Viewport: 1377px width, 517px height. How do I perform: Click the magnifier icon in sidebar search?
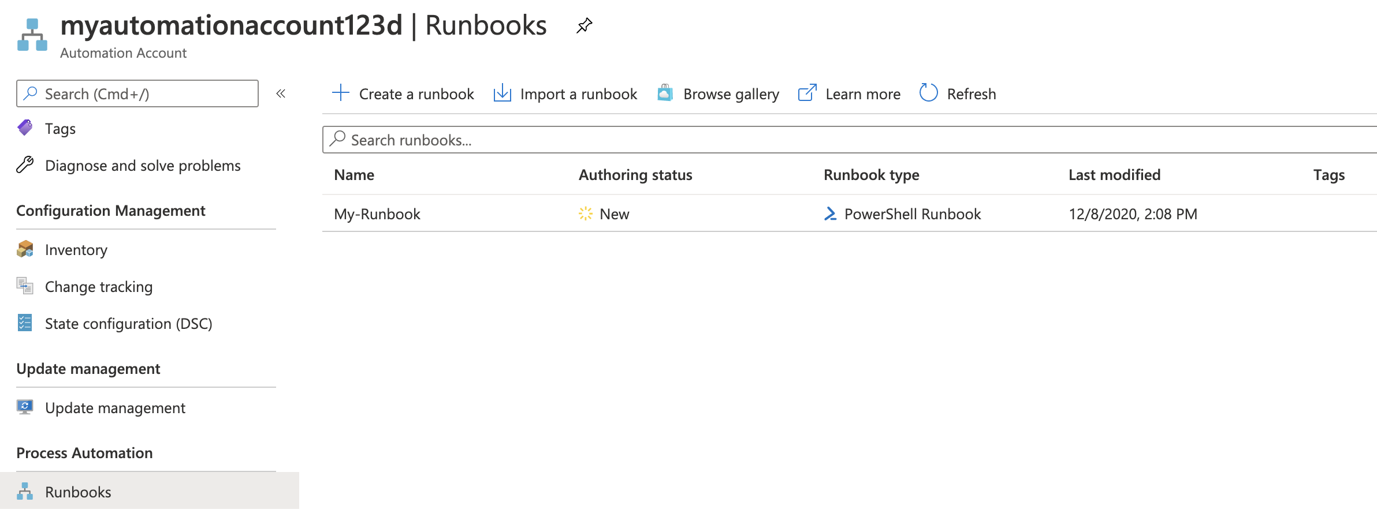point(30,93)
